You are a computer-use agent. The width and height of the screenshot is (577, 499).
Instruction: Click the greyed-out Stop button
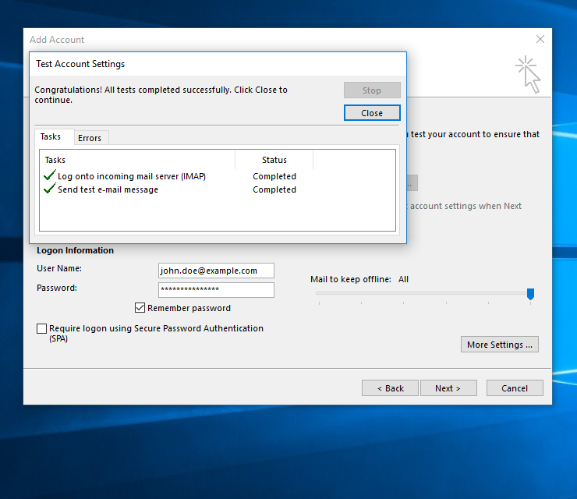tap(372, 90)
